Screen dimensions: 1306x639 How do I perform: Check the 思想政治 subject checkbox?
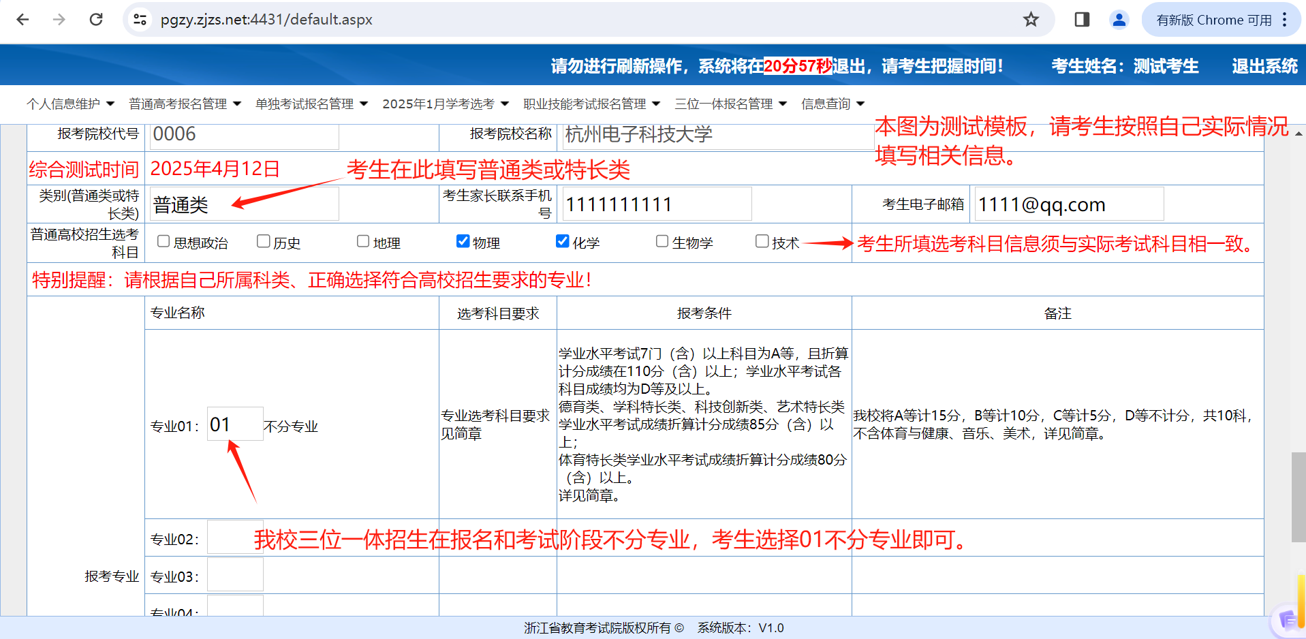[164, 241]
